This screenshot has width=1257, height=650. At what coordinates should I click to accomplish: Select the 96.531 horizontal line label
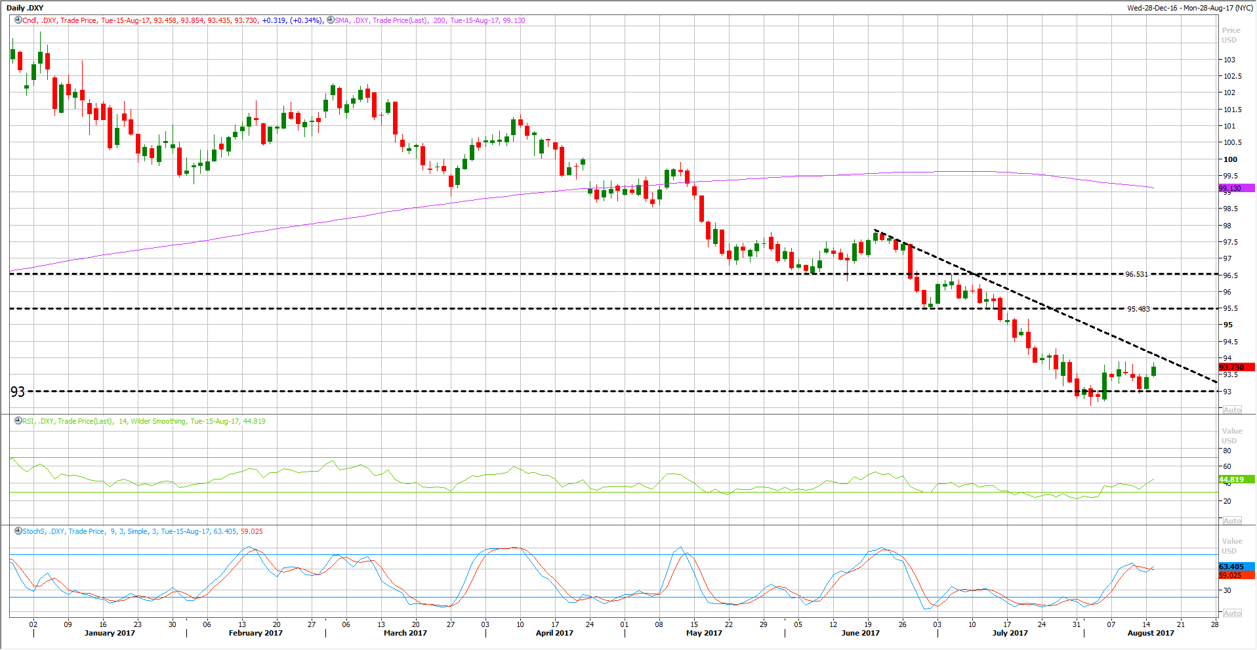1137,274
